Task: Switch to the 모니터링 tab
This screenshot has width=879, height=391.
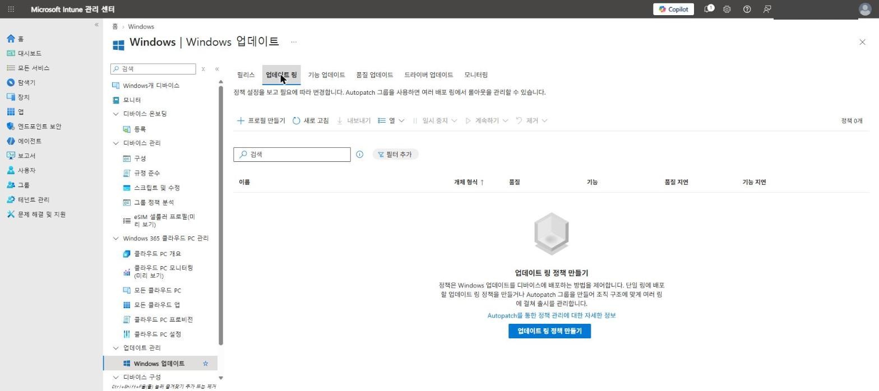Action: click(x=476, y=75)
